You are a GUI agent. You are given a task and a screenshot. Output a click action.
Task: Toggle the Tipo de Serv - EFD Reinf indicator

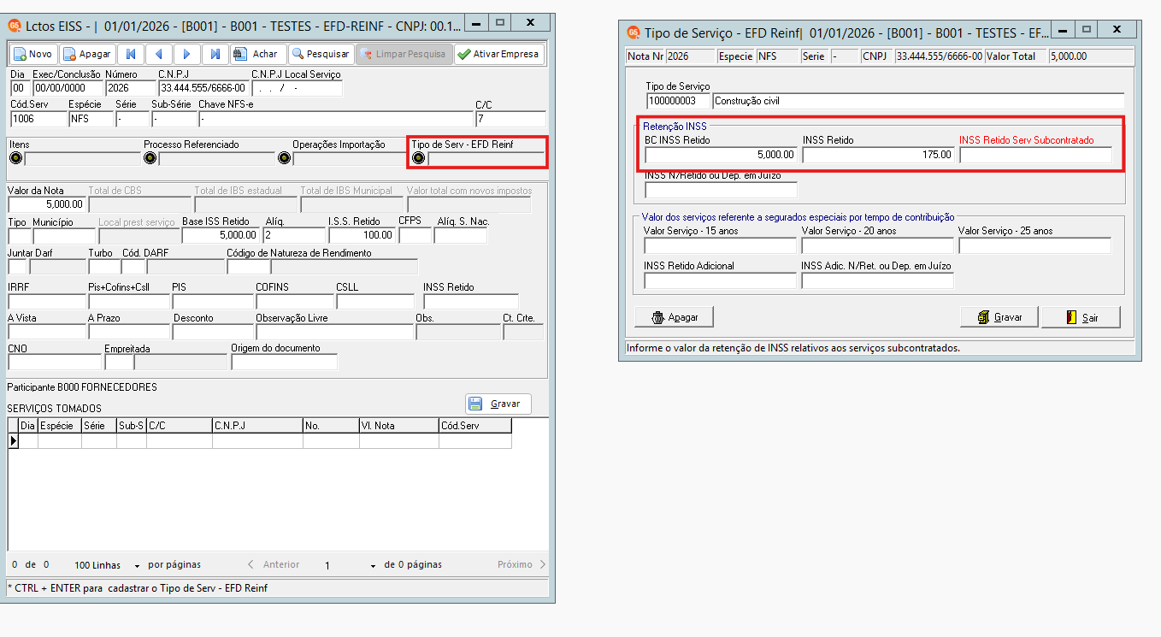(419, 158)
